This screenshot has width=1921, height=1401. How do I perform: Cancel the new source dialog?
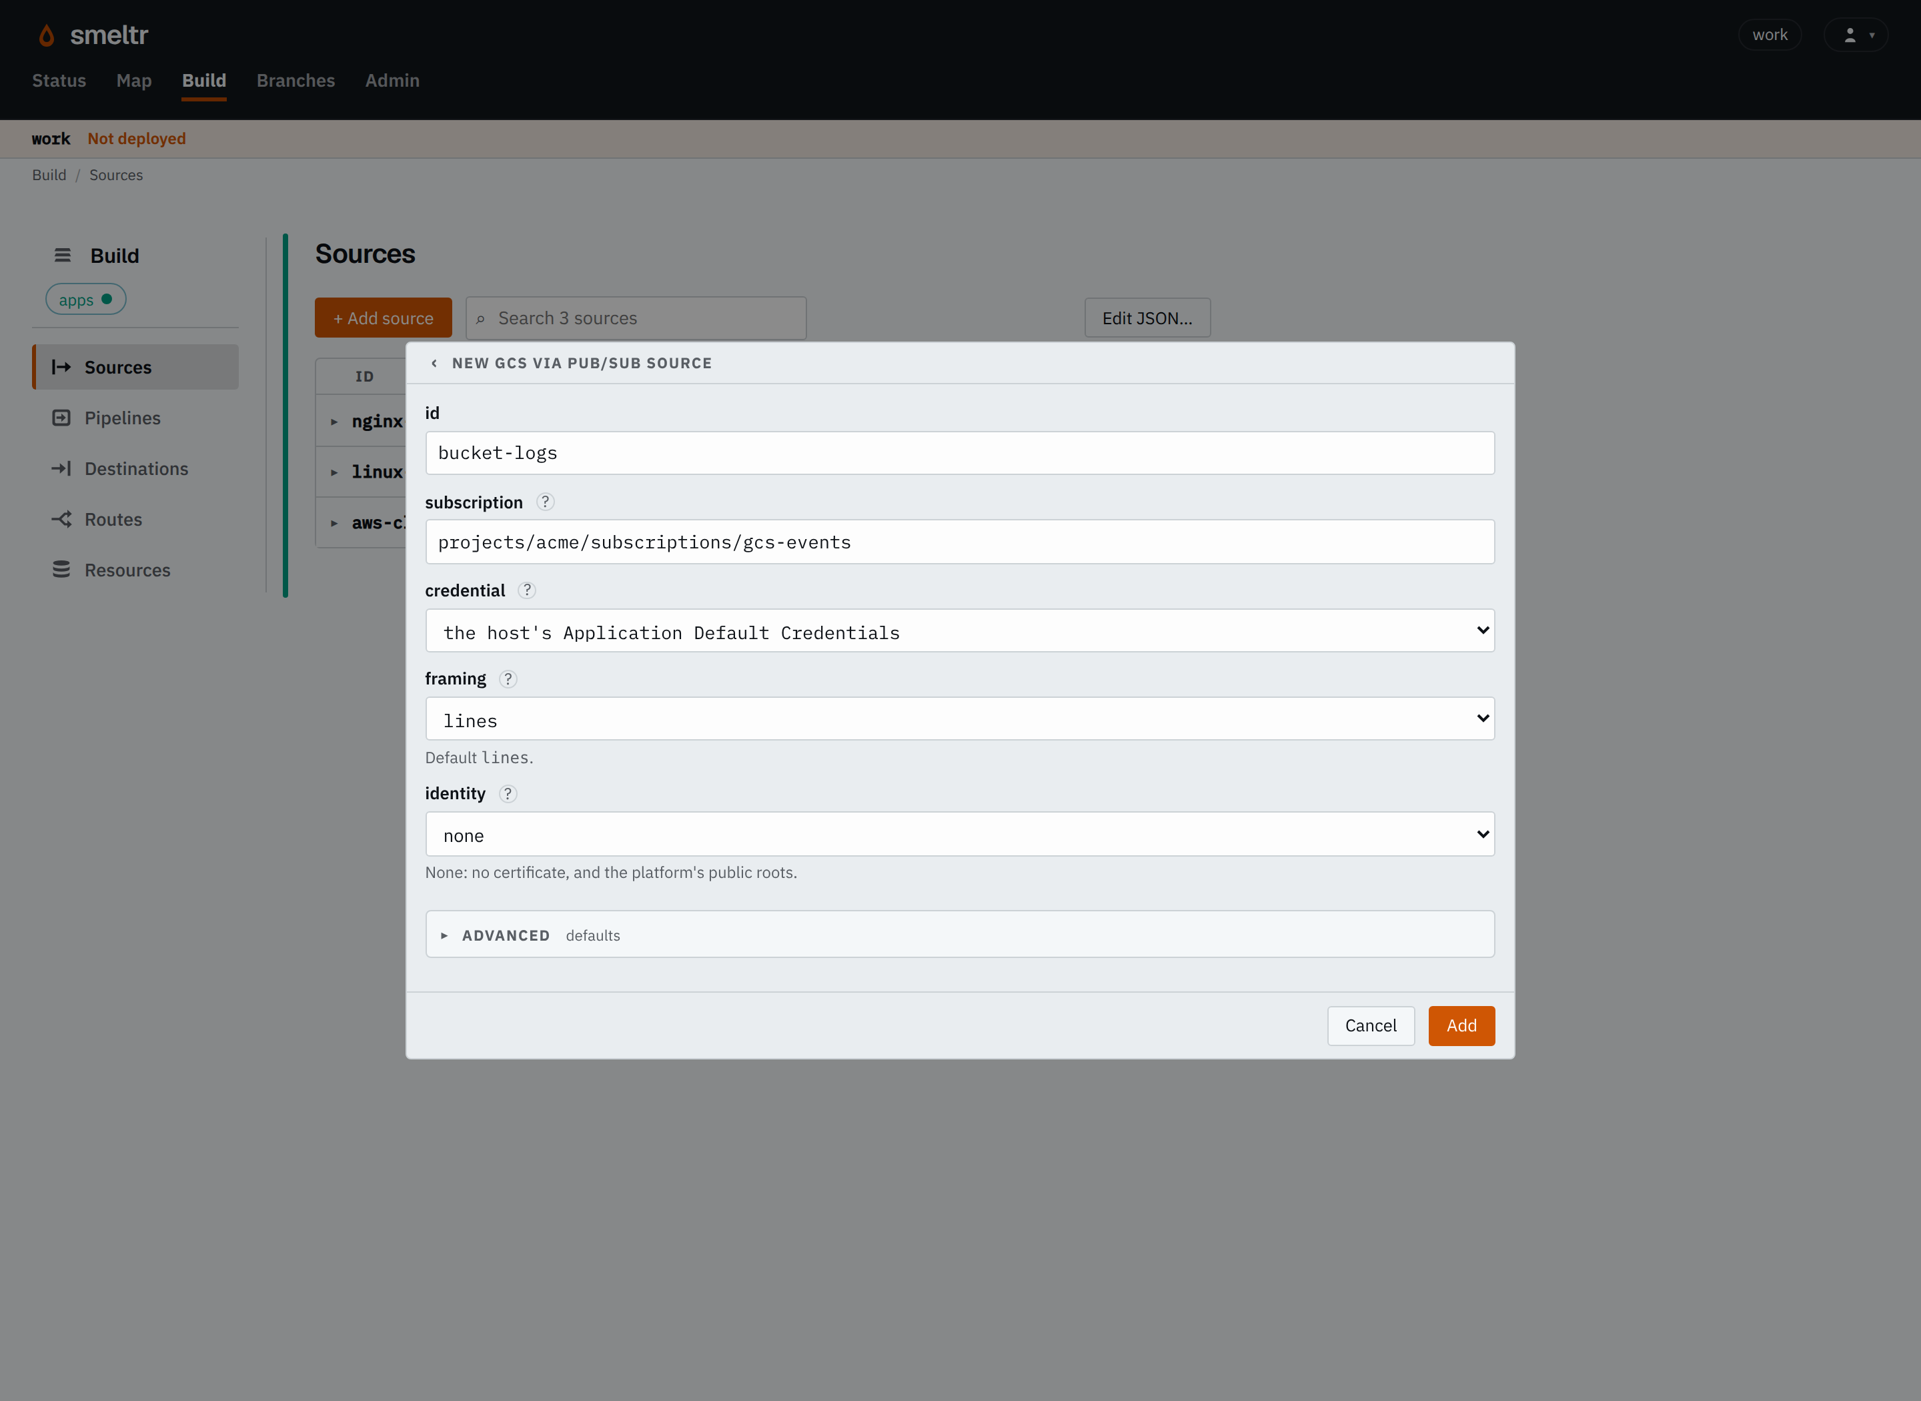tap(1371, 1026)
